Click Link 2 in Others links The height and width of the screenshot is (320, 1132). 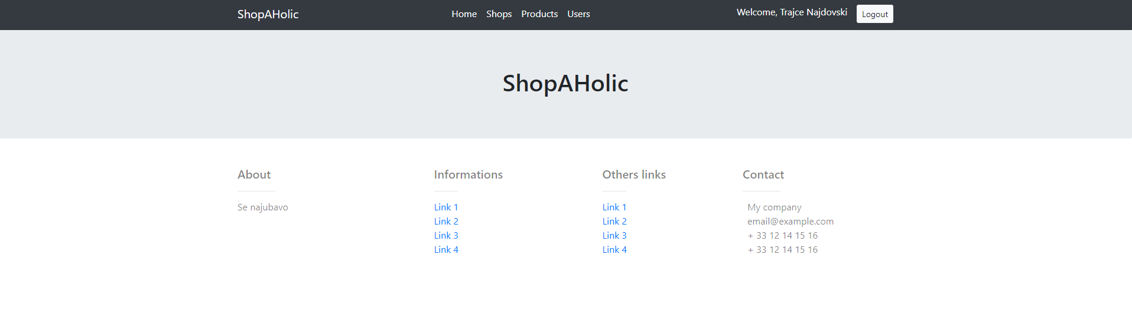[x=614, y=222]
